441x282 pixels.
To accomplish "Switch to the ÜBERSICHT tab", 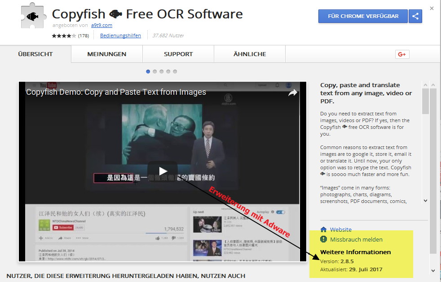I will coord(35,54).
